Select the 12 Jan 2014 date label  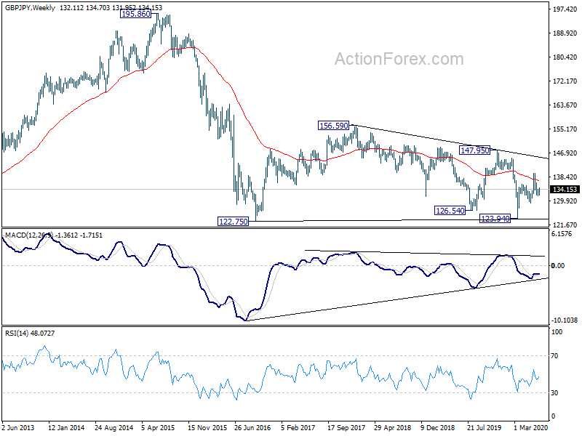tap(66, 427)
